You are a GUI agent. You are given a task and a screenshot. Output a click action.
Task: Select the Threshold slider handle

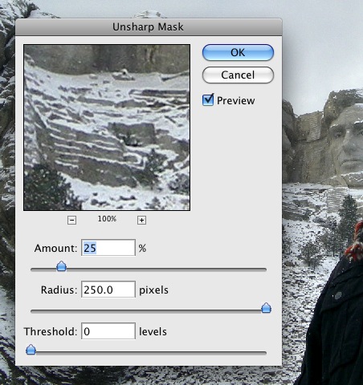(31, 350)
